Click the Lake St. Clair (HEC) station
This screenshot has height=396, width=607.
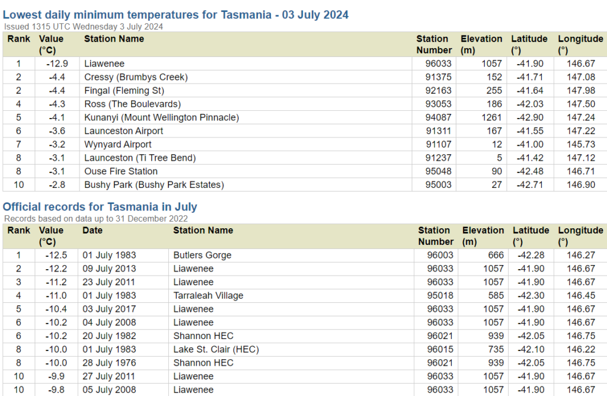pyautogui.click(x=216, y=350)
